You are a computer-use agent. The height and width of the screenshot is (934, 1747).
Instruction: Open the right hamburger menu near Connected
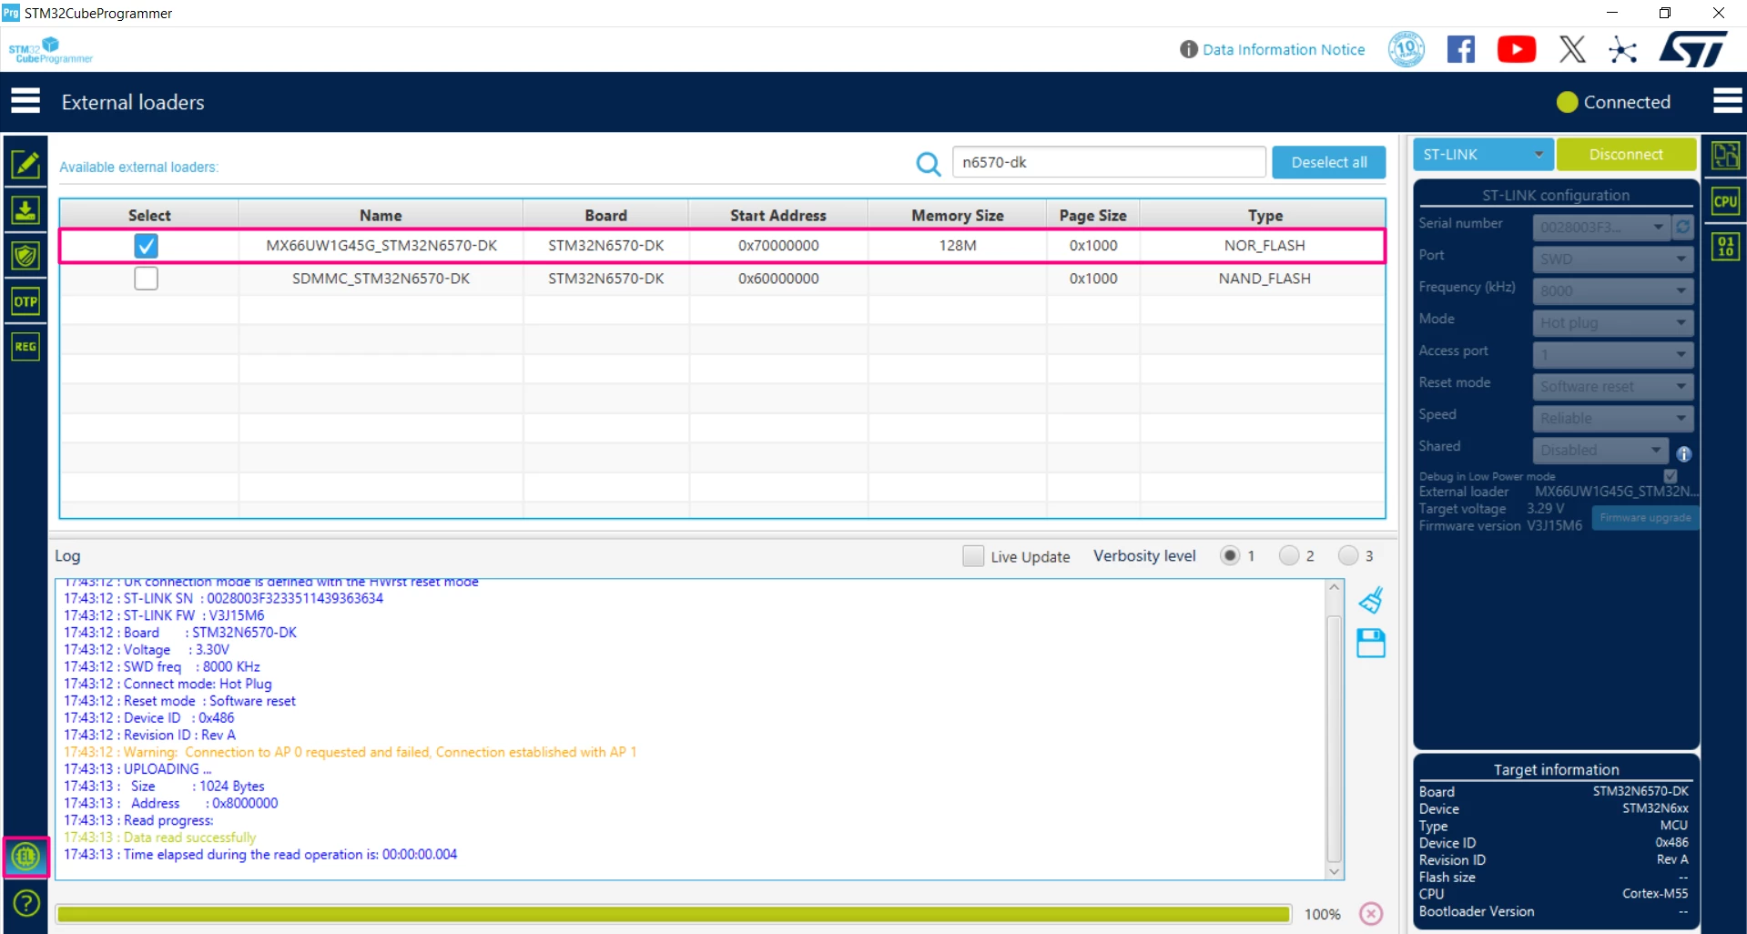1727,101
